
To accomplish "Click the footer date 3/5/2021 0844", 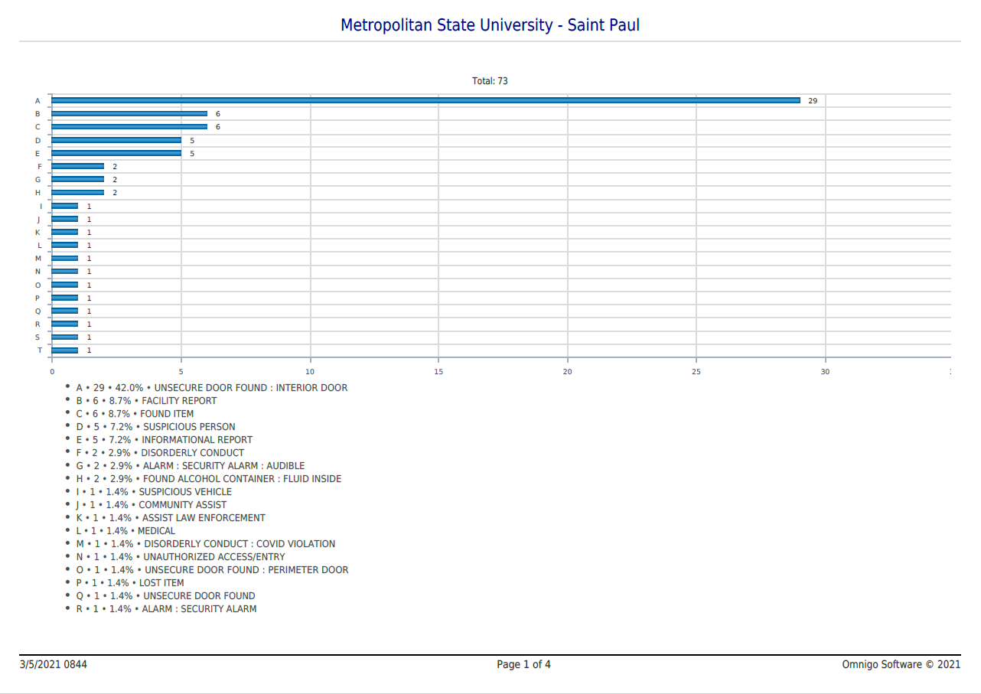I will [54, 664].
